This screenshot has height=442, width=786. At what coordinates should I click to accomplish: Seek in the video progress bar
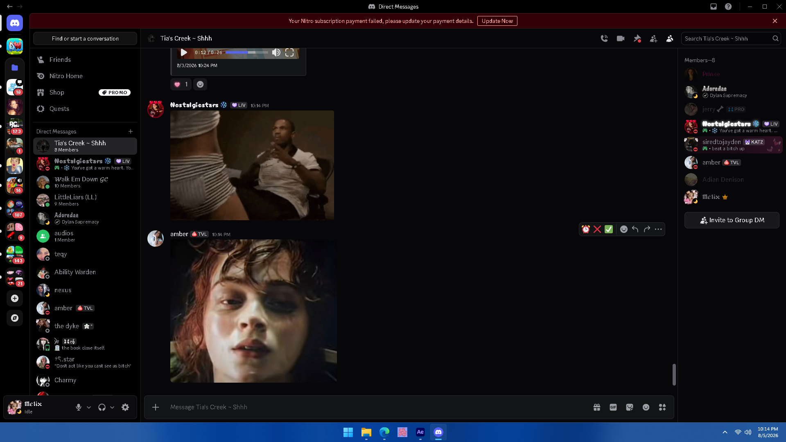pyautogui.click(x=247, y=52)
